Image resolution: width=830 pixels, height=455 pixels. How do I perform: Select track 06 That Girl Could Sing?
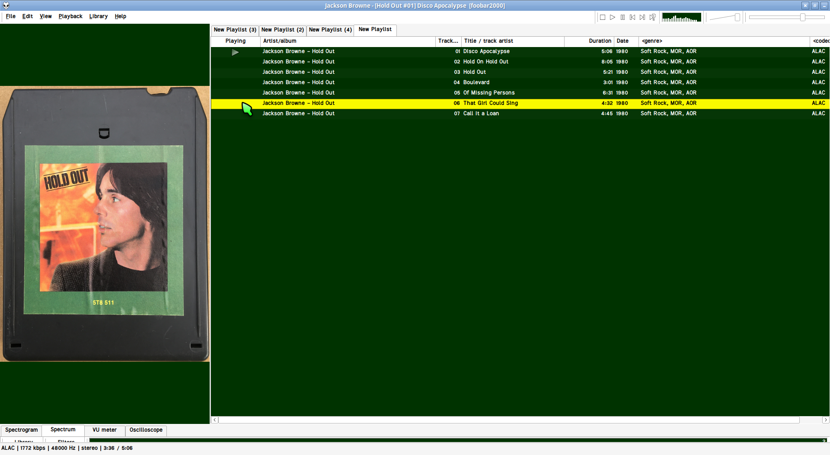tap(520, 103)
